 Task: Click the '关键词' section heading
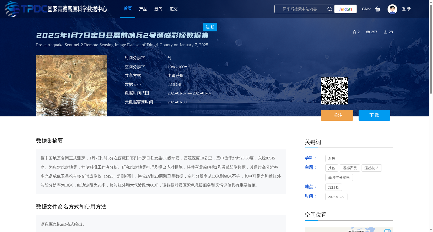coord(313,142)
